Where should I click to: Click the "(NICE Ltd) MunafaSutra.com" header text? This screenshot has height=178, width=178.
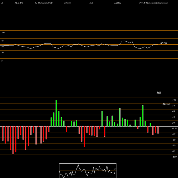pos(153,3)
